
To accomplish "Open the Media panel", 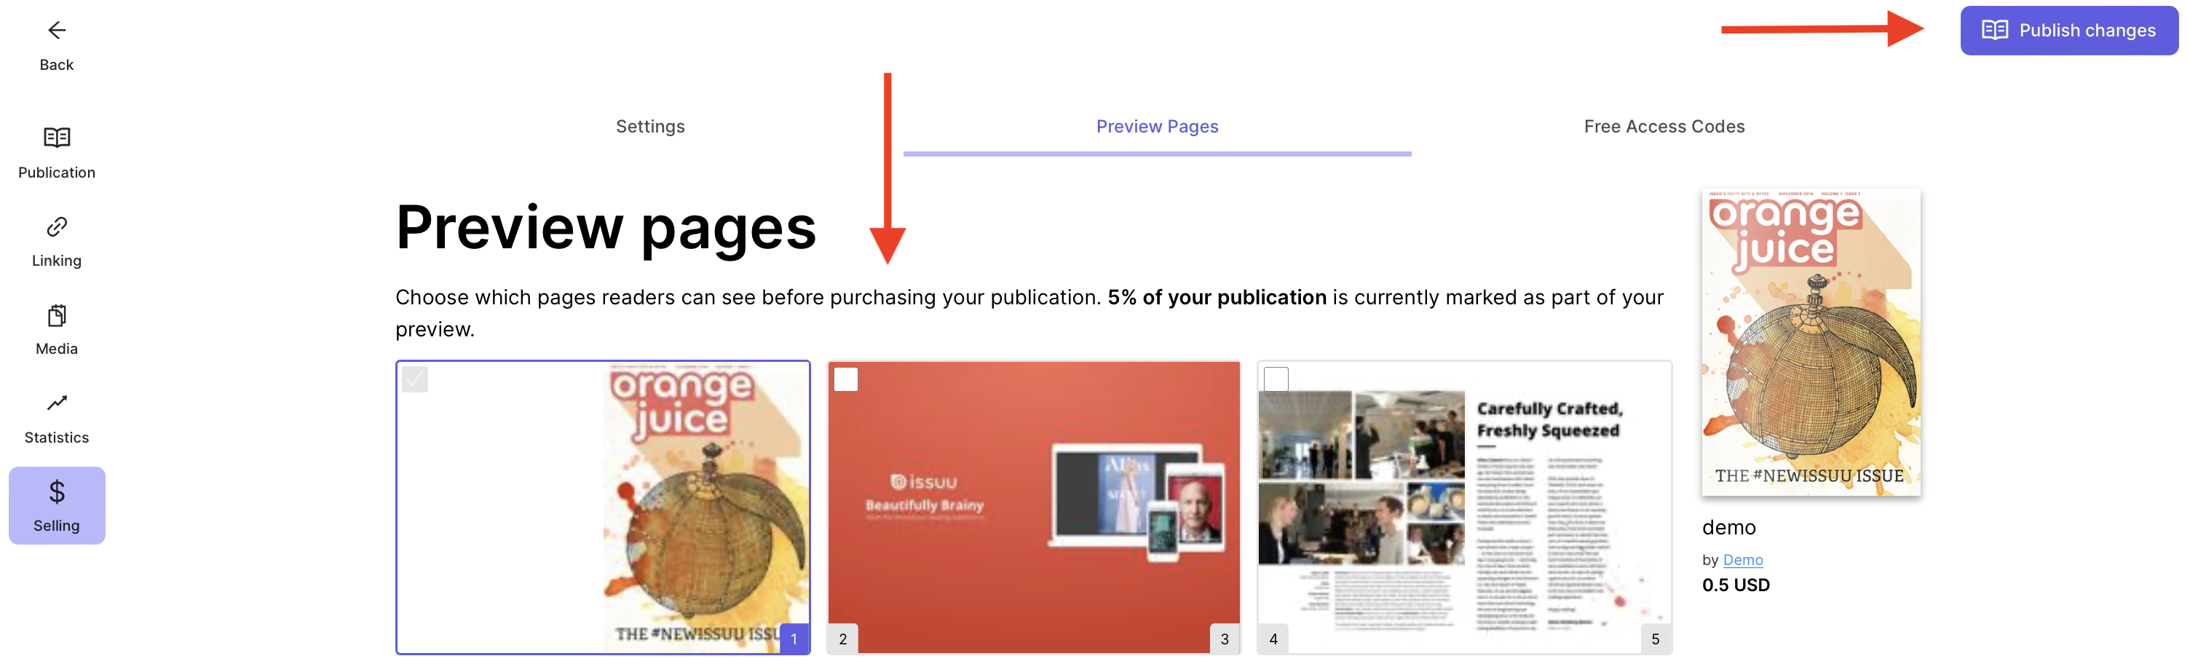I will pos(56,328).
